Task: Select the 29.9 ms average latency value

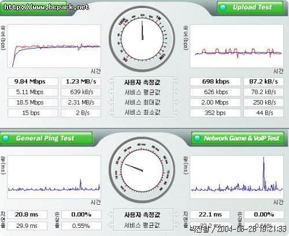Action: [27, 226]
